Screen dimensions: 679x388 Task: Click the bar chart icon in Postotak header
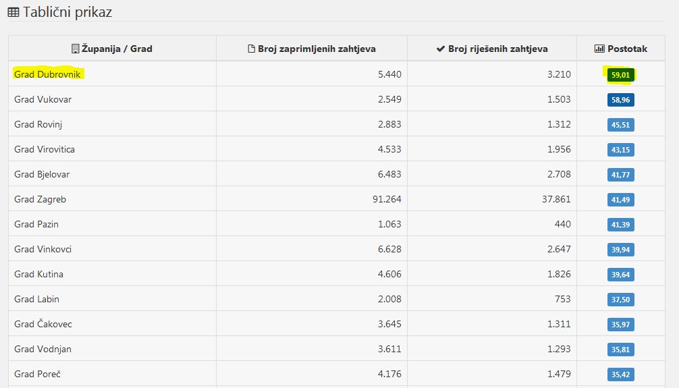tap(599, 49)
